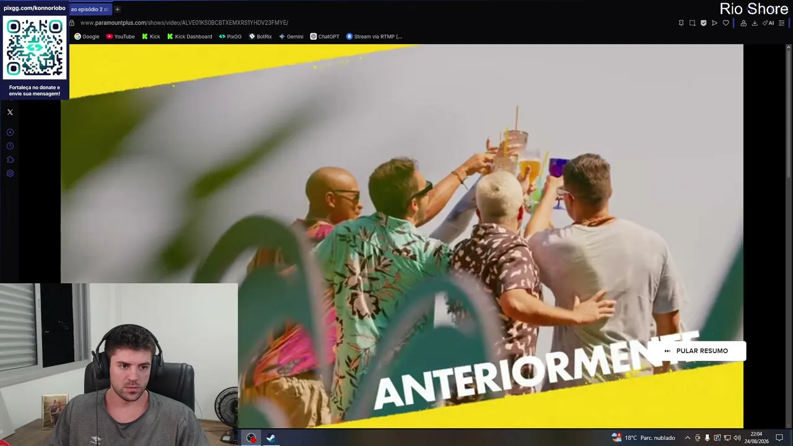Open the BotRix bookmark
Viewport: 793px width, 446px height.
[x=260, y=37]
